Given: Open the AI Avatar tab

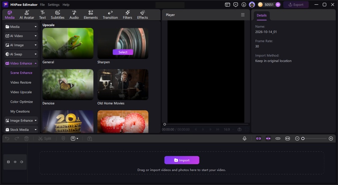Looking at the screenshot, I should tap(27, 15).
